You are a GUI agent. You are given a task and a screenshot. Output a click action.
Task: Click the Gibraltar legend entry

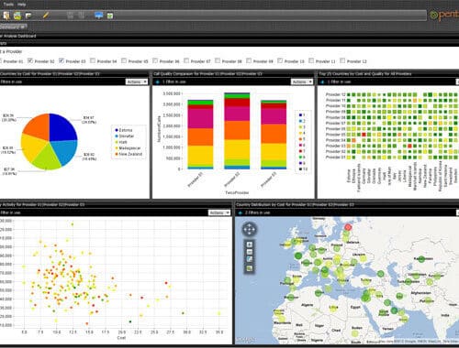[x=125, y=136]
